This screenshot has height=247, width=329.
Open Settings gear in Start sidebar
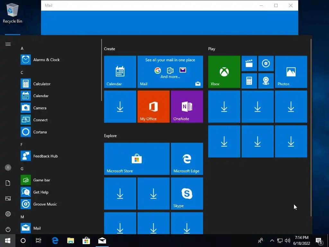pos(8,214)
